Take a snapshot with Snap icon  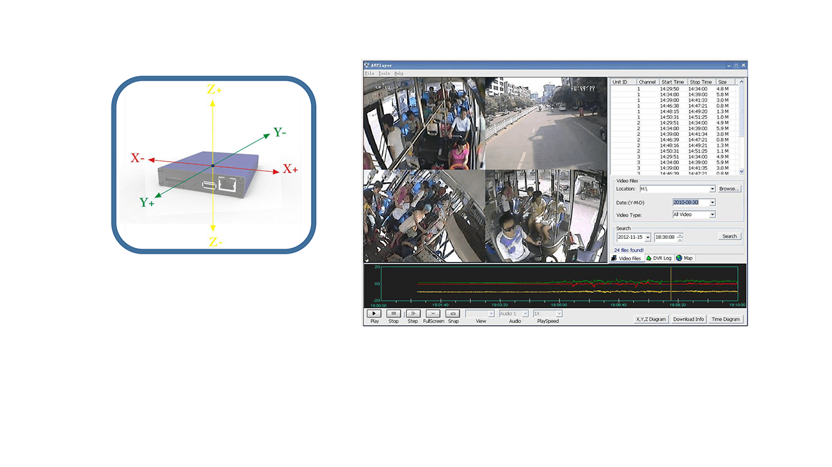(453, 314)
